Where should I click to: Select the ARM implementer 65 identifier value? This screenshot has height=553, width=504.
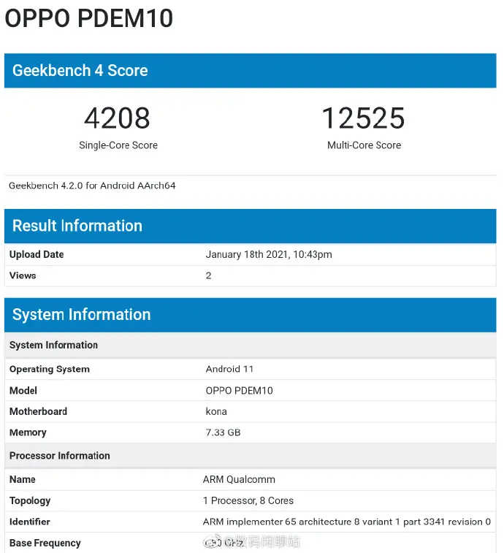347,522
